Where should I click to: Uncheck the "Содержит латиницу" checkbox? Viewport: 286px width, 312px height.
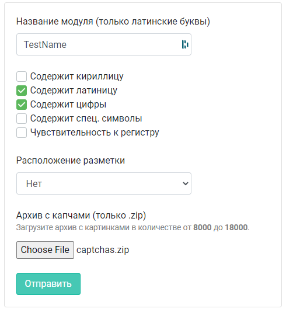point(22,91)
